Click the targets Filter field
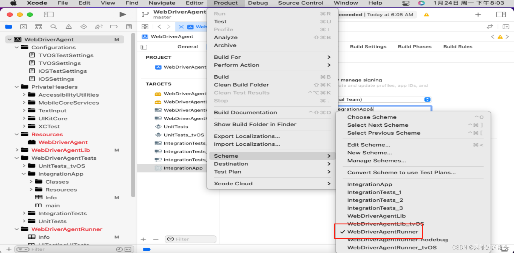514x253 pixels. (x=190, y=239)
